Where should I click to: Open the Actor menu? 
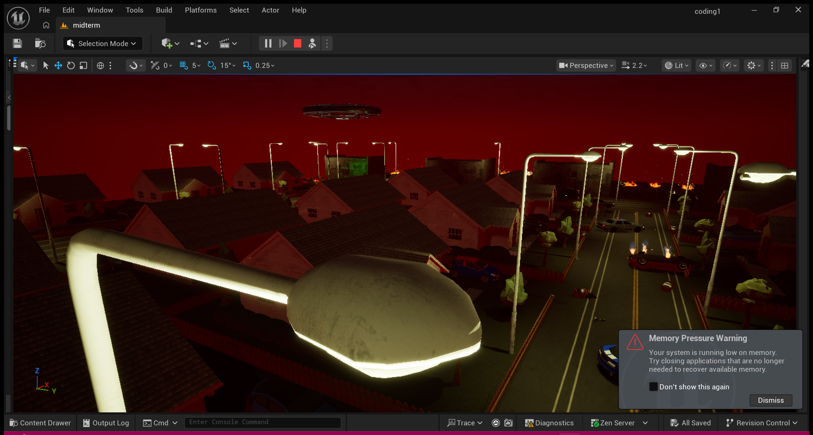[x=270, y=10]
